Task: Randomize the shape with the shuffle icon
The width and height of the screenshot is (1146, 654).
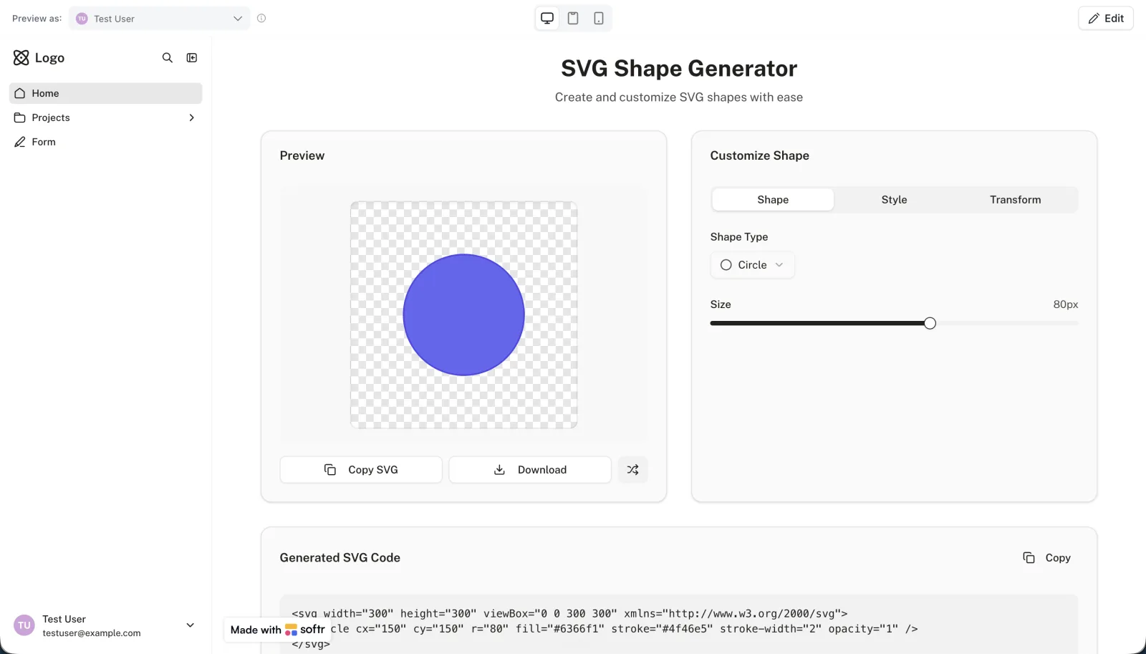Action: pos(632,470)
